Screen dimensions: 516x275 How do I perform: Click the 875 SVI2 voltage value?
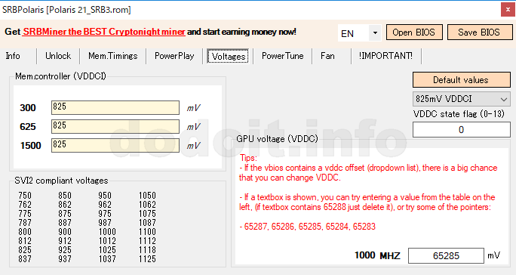tap(65, 214)
